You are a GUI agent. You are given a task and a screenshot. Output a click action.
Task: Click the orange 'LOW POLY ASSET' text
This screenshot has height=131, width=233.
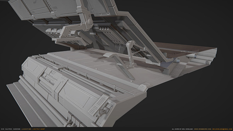click(39, 129)
